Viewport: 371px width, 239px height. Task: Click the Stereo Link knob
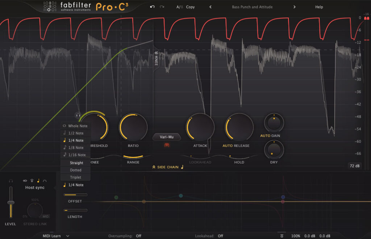[35, 210]
